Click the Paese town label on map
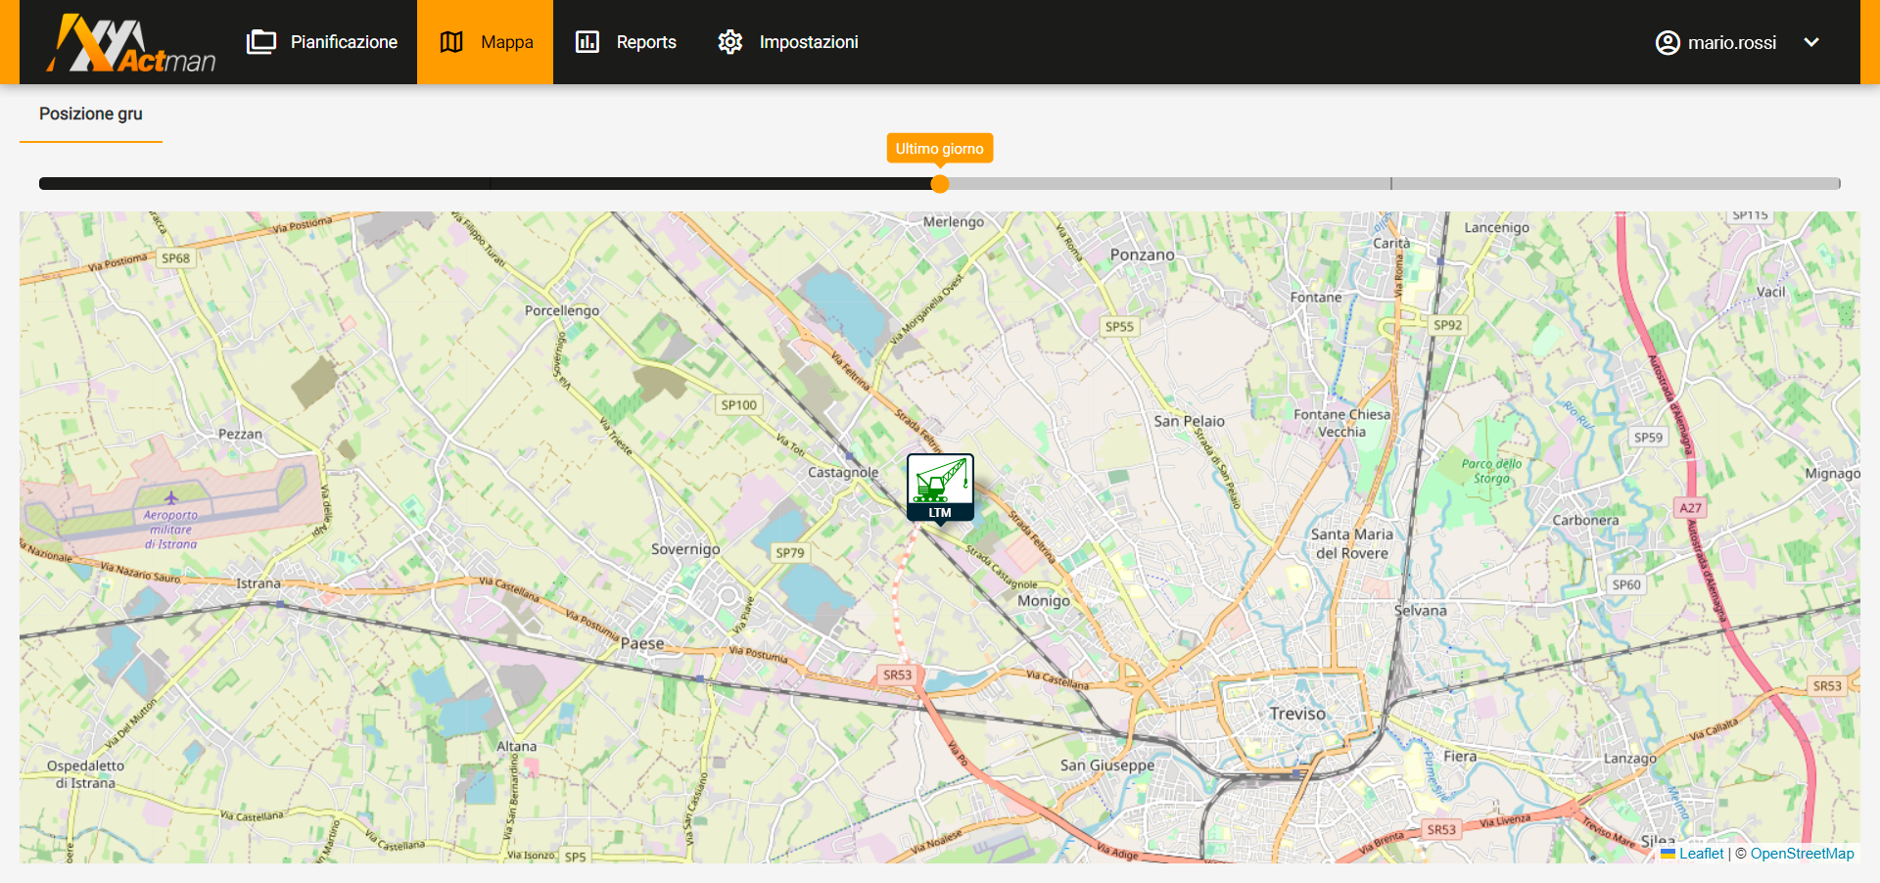Viewport: 1880px width, 883px height. coord(642,643)
